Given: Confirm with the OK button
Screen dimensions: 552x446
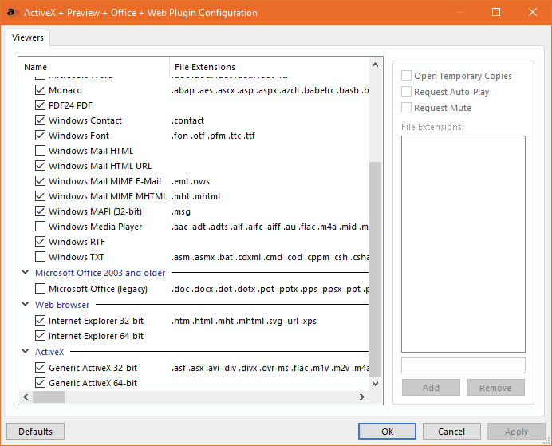Looking at the screenshot, I should 387,432.
